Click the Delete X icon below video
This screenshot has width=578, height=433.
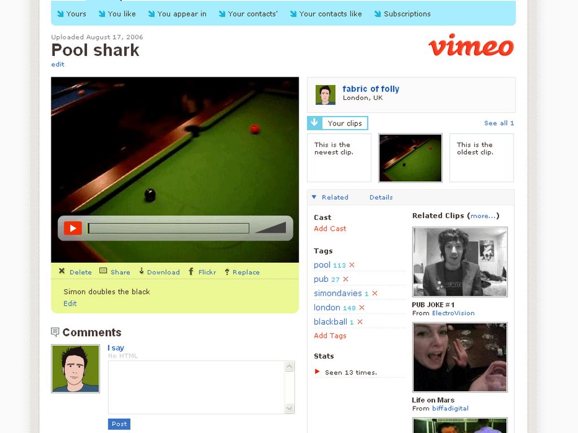pos(62,271)
